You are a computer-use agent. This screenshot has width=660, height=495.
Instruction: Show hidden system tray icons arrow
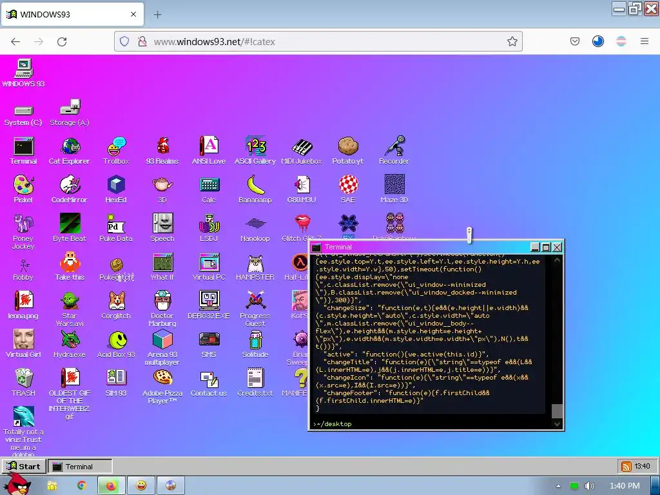(558, 486)
